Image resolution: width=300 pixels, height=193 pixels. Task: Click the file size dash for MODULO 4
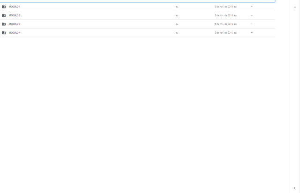point(252,33)
